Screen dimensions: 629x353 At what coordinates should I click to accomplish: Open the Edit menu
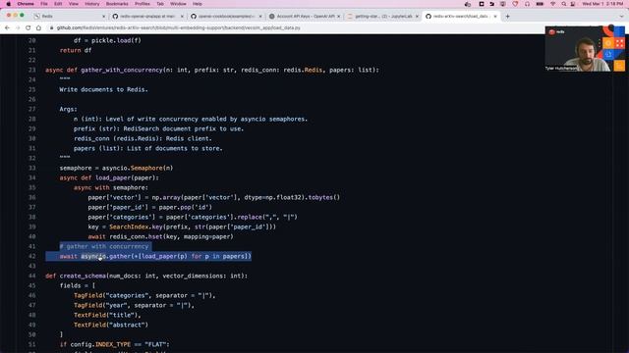click(58, 4)
